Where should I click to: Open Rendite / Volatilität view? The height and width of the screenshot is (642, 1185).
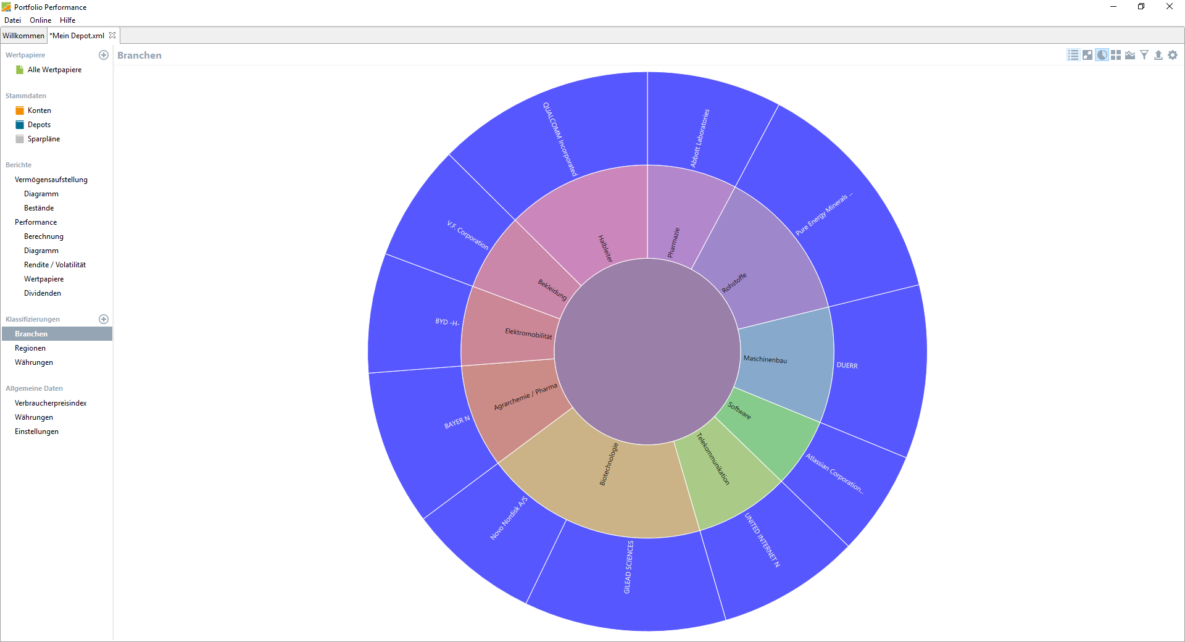pos(55,265)
